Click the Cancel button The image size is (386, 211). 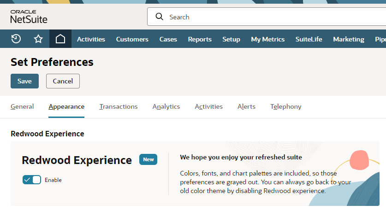(63, 81)
